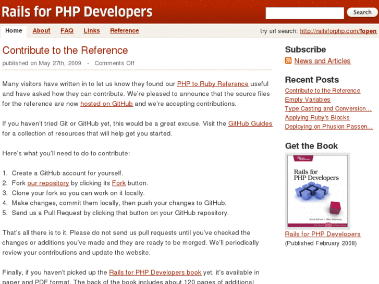Open the Links navigation item
The width and height of the screenshot is (379, 284).
coord(92,31)
